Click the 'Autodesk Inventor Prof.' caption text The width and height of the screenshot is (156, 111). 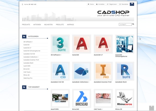tap(103, 82)
